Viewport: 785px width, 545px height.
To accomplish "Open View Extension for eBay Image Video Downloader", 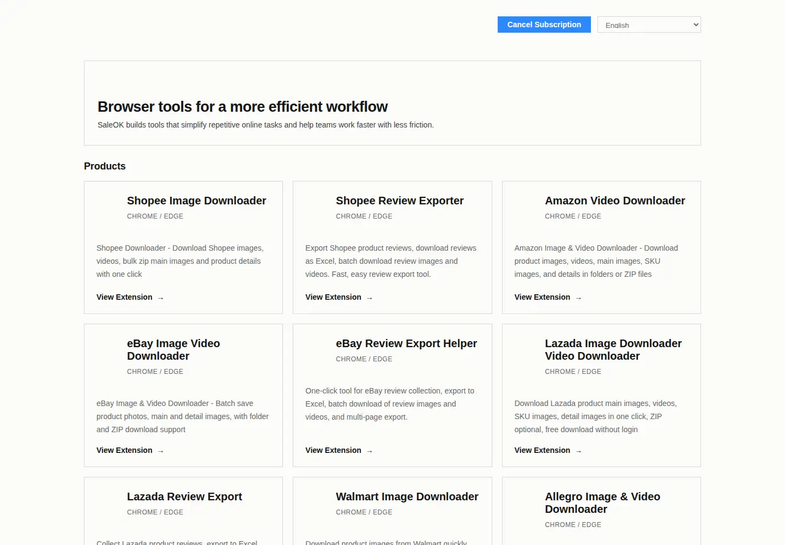I will click(x=130, y=451).
